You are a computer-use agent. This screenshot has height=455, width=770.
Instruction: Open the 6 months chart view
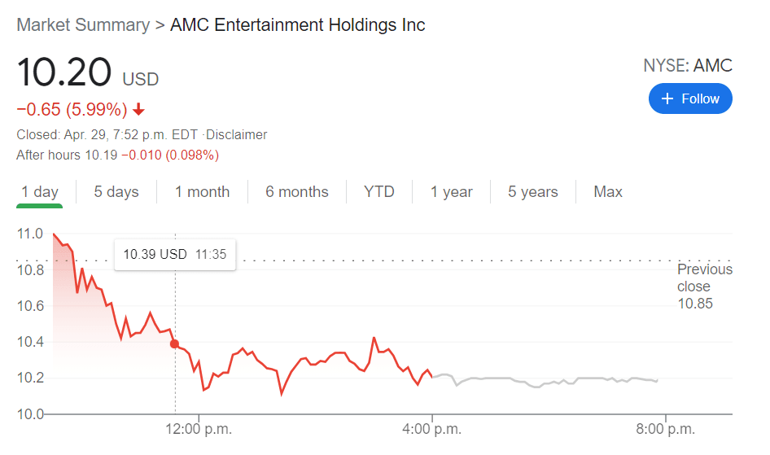click(x=297, y=192)
